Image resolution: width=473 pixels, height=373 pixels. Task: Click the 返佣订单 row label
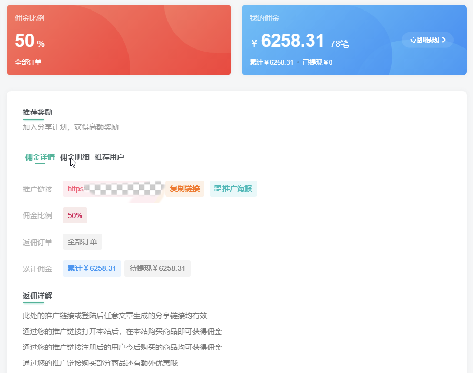click(37, 242)
